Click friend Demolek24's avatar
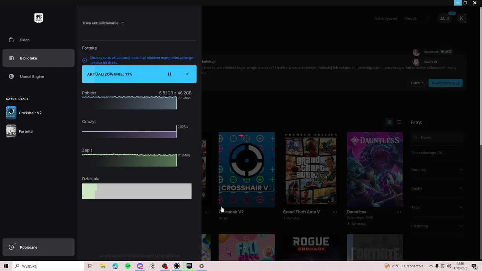The height and width of the screenshot is (271, 482). [x=416, y=52]
